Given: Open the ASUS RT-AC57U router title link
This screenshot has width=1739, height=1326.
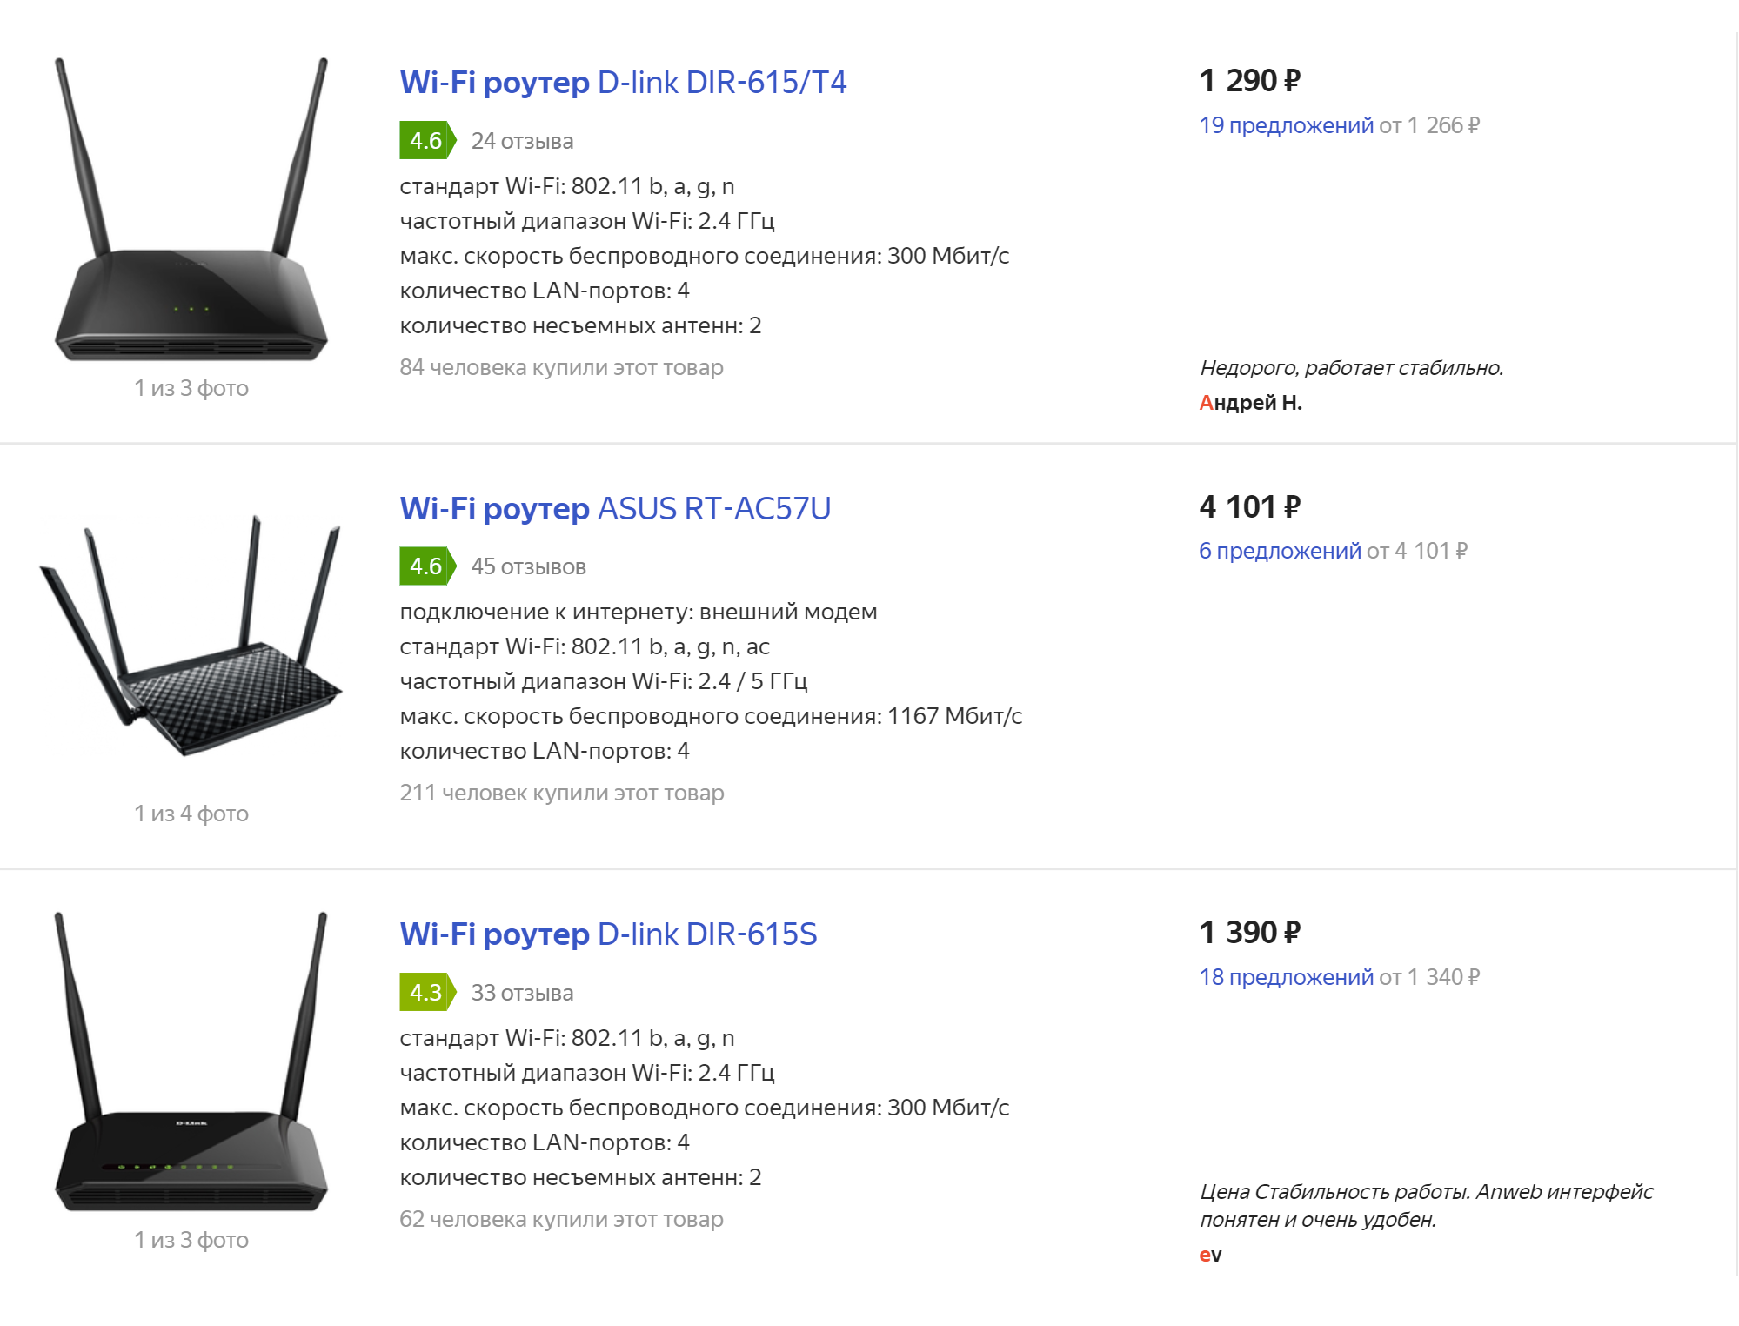Looking at the screenshot, I should click(x=615, y=508).
